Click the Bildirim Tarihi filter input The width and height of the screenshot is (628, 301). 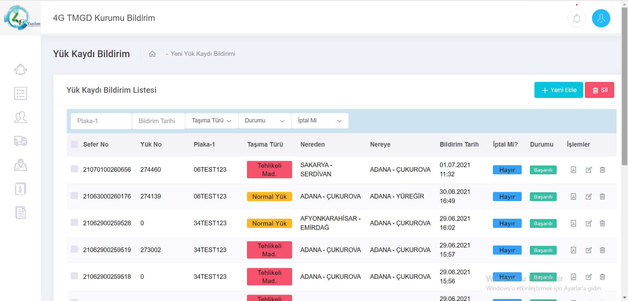159,121
